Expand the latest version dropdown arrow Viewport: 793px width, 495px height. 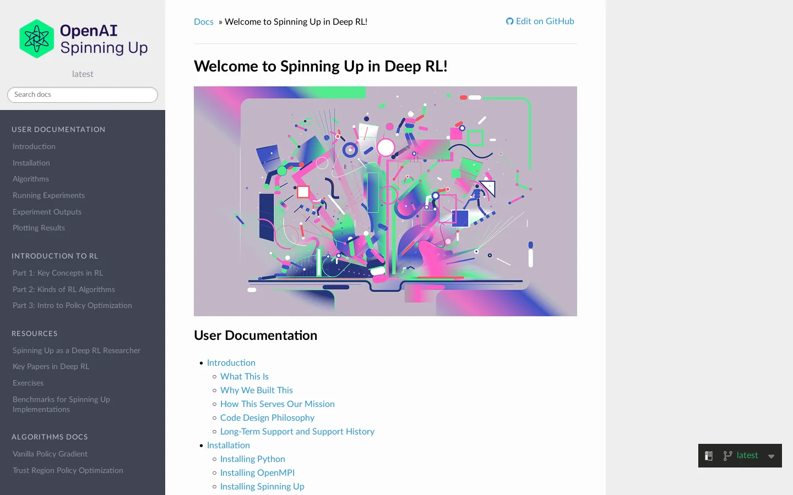771,457
